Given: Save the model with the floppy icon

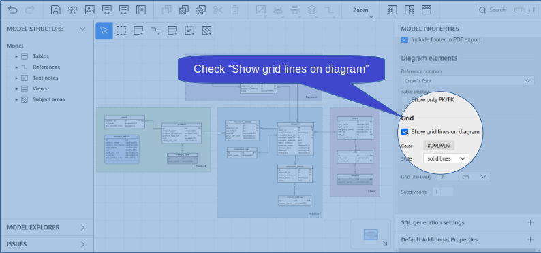Looking at the screenshot, I should 56,10.
